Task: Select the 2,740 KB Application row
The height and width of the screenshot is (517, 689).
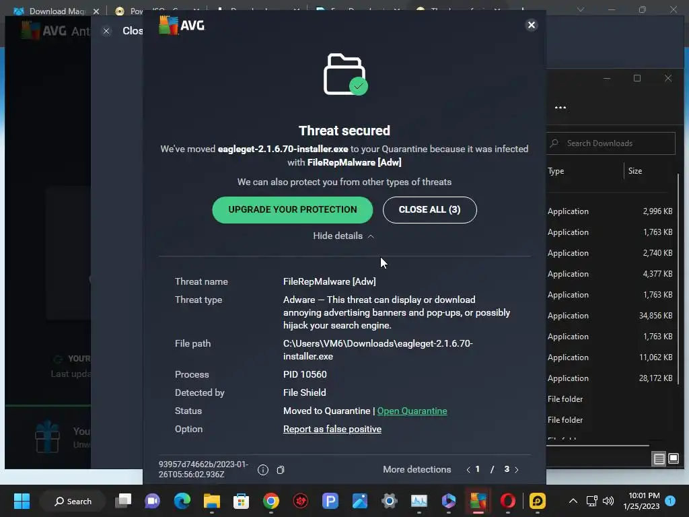Action: pyautogui.click(x=610, y=253)
